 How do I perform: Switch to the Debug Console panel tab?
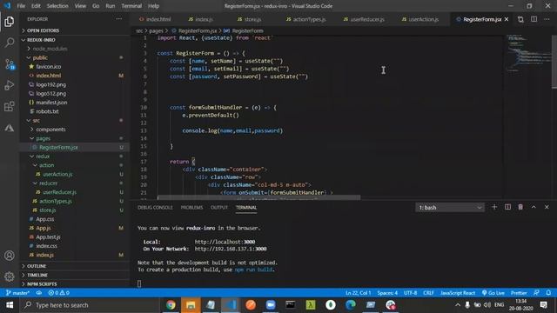[155, 207]
